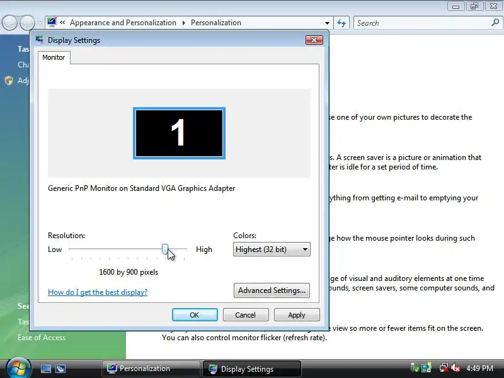Click the Resolution slider thumb
The height and width of the screenshot is (378, 504).
click(165, 249)
